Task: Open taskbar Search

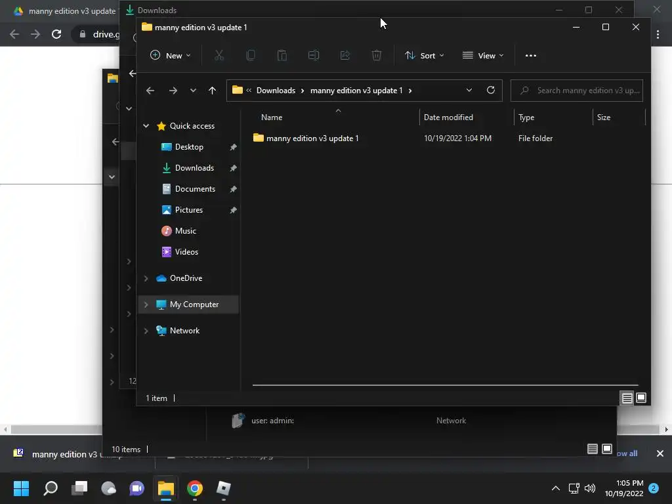Action: 51,488
